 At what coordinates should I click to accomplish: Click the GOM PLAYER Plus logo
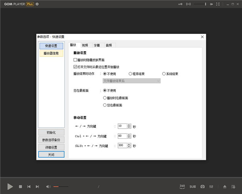click(19, 4)
